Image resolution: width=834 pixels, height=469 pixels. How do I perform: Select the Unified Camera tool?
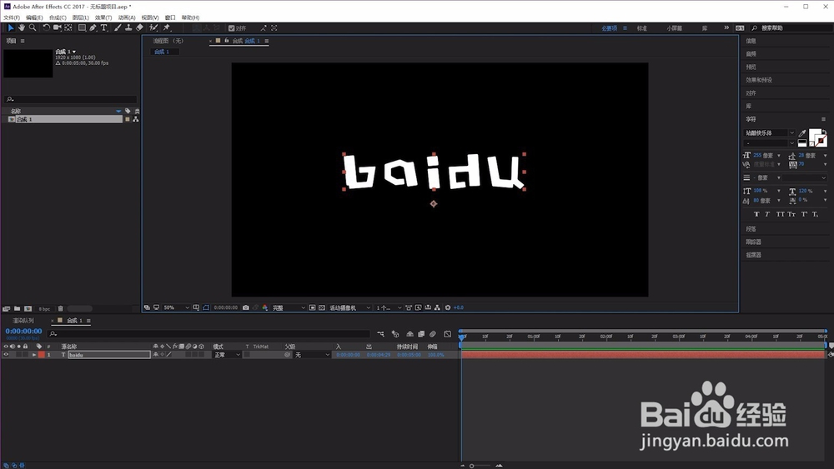coord(57,27)
